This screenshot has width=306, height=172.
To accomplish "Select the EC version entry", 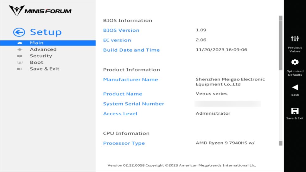I will (x=117, y=40).
